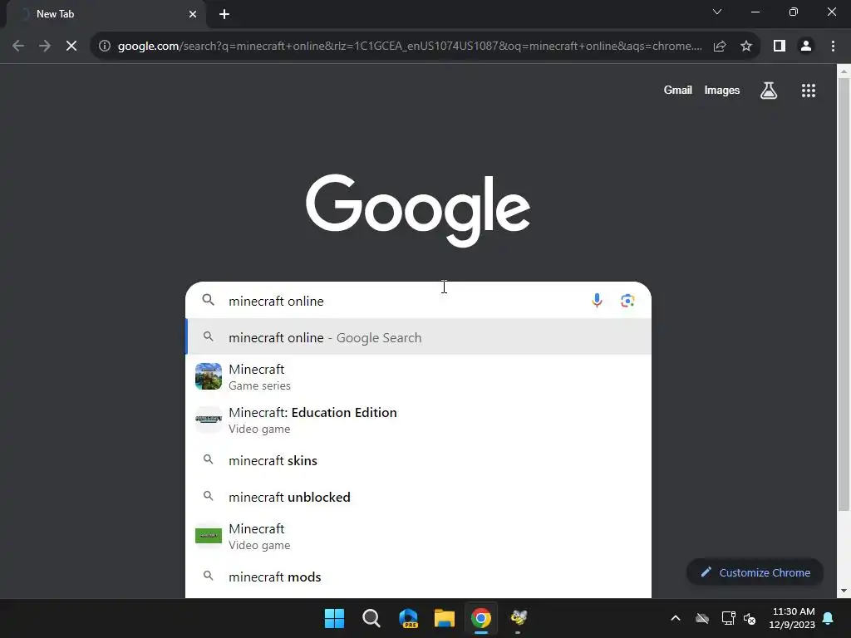This screenshot has width=851, height=638.
Task: Open File Explorer from taskbar
Action: (445, 618)
